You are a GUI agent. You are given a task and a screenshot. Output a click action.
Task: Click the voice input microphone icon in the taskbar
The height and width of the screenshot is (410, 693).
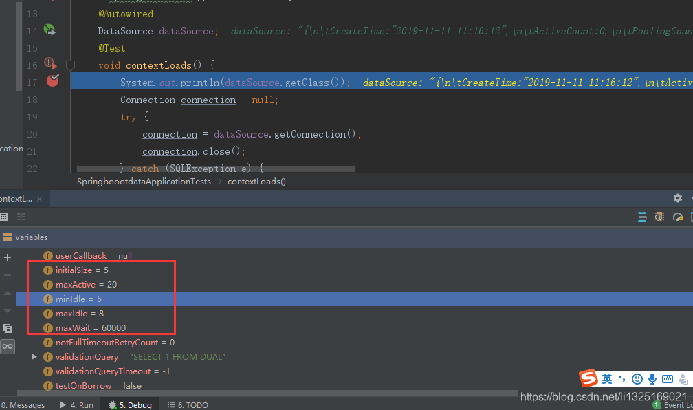point(652,378)
